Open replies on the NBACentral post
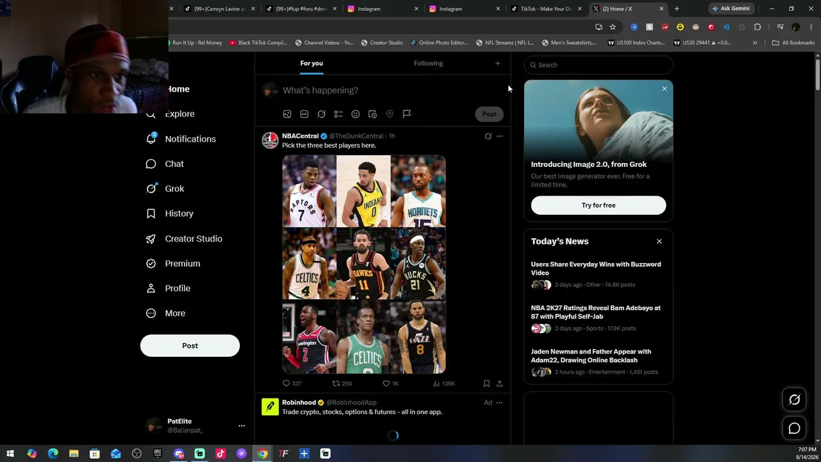Screen dimensions: 821x462 coord(292,383)
